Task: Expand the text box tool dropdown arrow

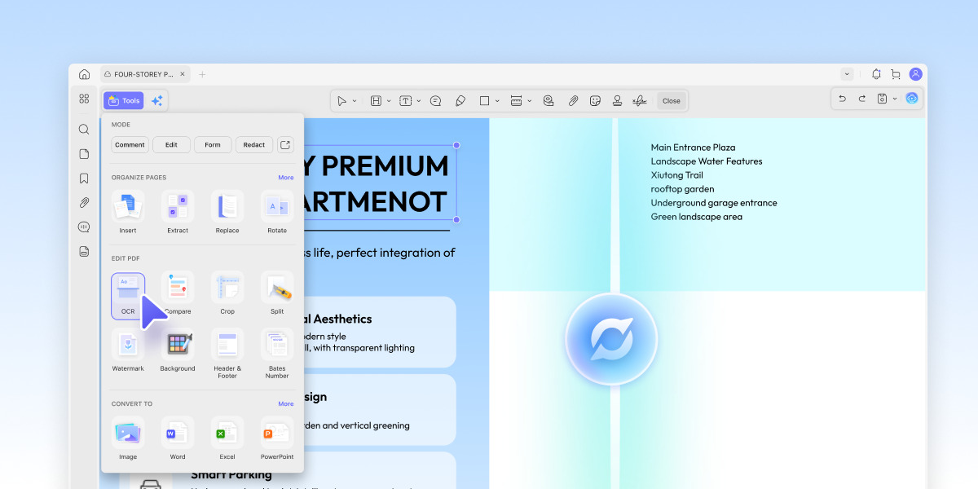Action: [419, 101]
